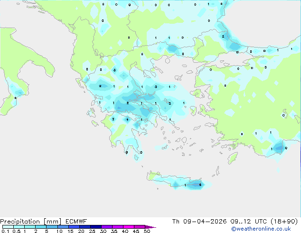This screenshot has height=233, width=301.
Task: Pick the 35 to 40 mm magenta swatch
Action: point(118,227)
